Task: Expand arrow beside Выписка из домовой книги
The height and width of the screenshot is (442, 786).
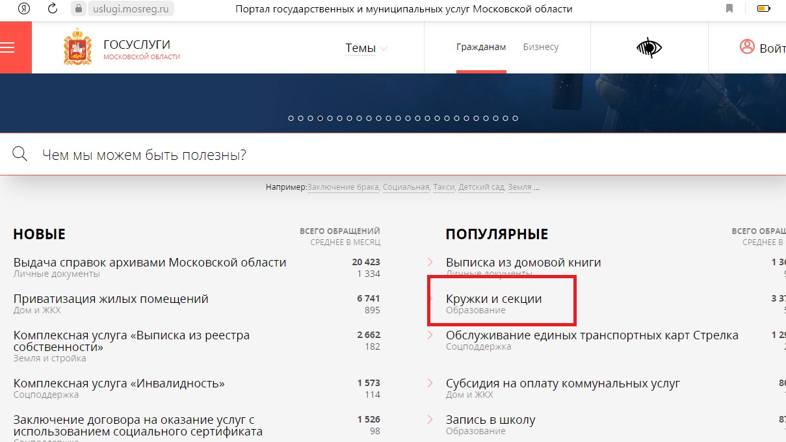Action: click(430, 262)
